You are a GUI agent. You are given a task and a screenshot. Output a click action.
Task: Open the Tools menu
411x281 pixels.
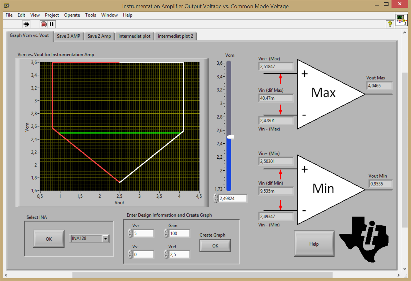click(x=90, y=15)
